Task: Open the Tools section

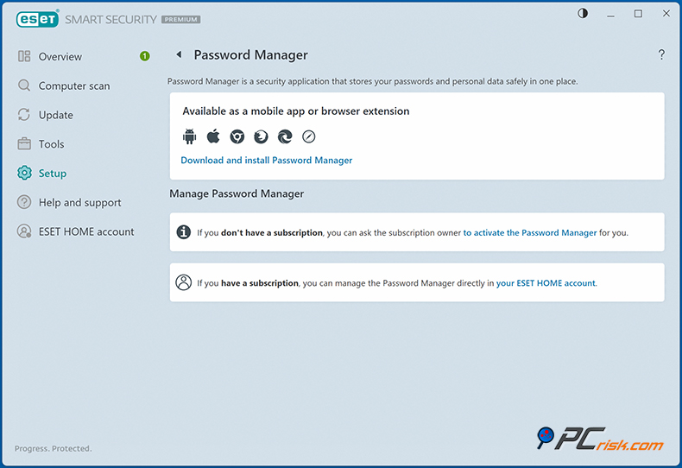Action: 51,144
